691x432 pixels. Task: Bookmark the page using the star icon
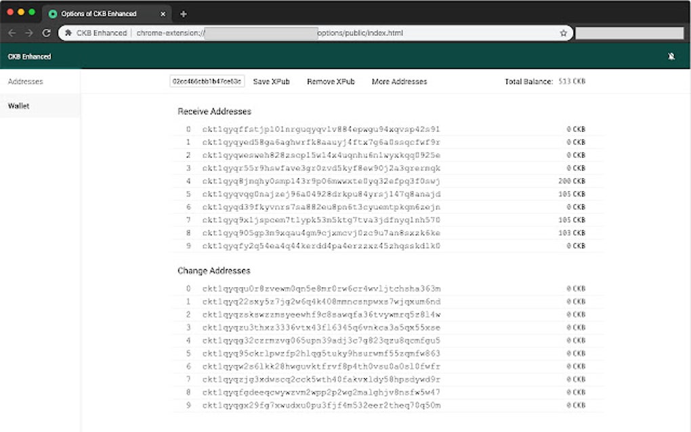(x=563, y=32)
